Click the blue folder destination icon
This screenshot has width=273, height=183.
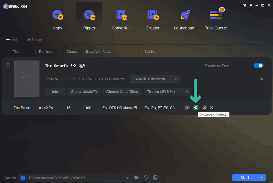click(x=23, y=178)
